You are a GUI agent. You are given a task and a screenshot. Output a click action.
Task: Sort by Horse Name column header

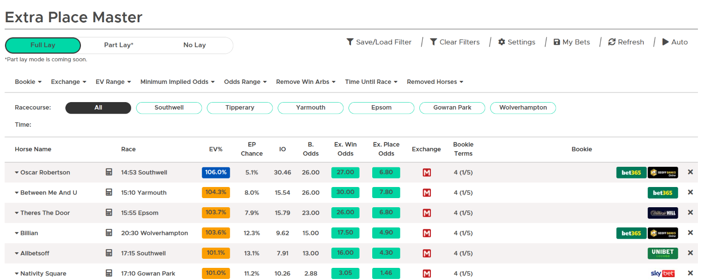33,149
